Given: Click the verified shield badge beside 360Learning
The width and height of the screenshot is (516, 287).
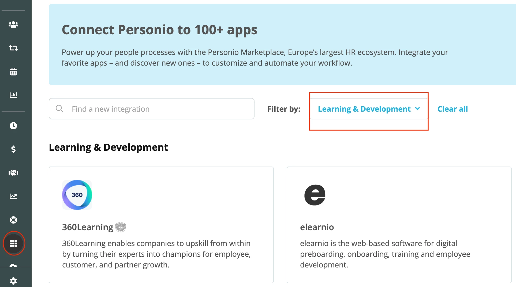Looking at the screenshot, I should click(x=121, y=227).
